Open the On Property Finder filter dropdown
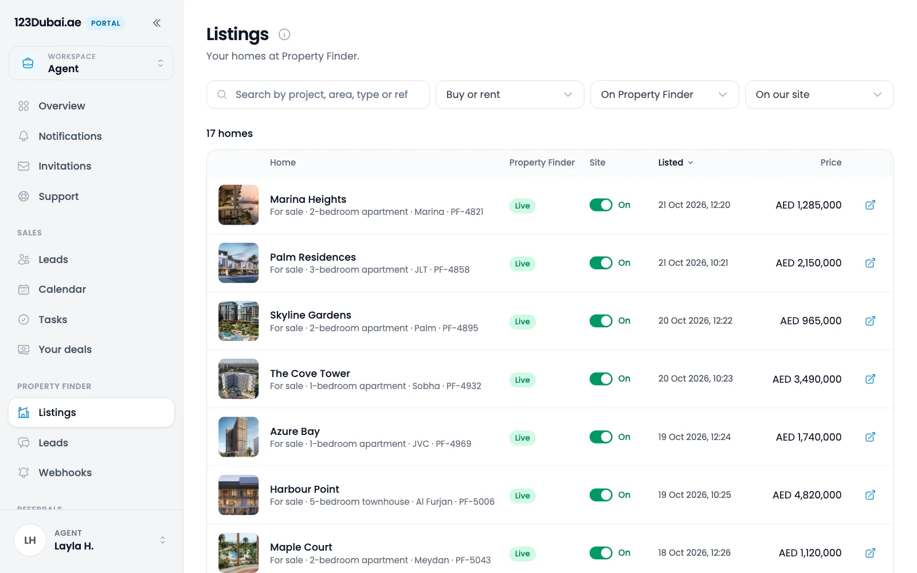Screen dimensions: 917x573 click(x=664, y=95)
